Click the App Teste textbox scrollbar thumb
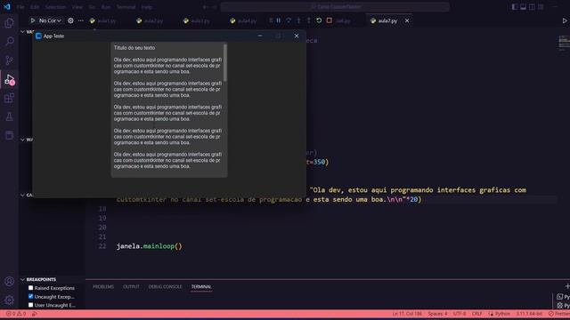Screen dimensions: 570x320 [225, 62]
